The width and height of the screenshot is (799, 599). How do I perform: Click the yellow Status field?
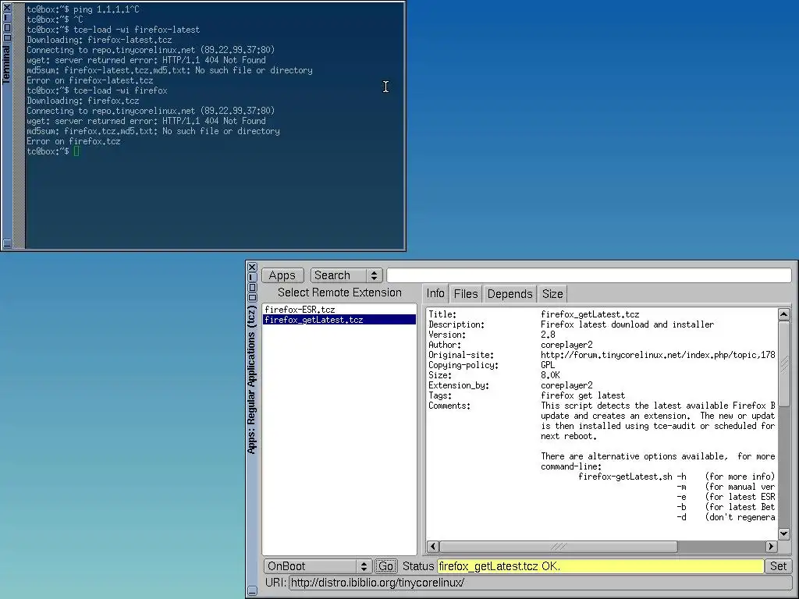point(600,566)
